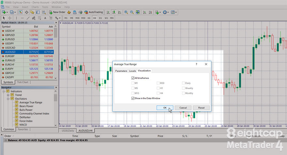Screen dimensions: 287x155
Task: Select the cursor arrow tool
Action: tap(4, 18)
